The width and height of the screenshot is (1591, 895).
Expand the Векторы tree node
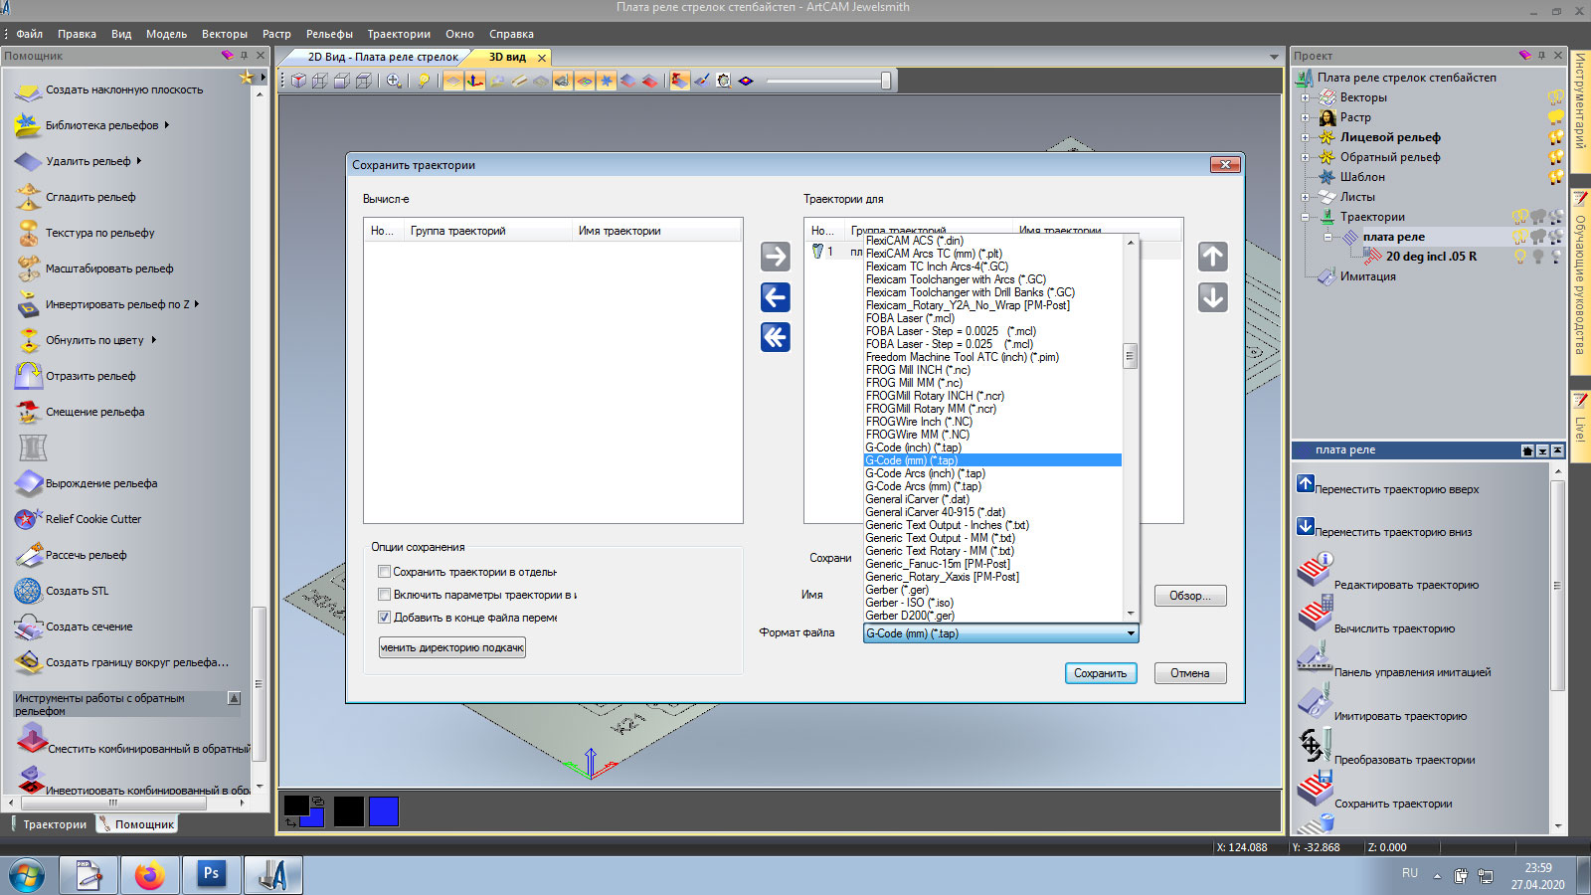(1306, 97)
